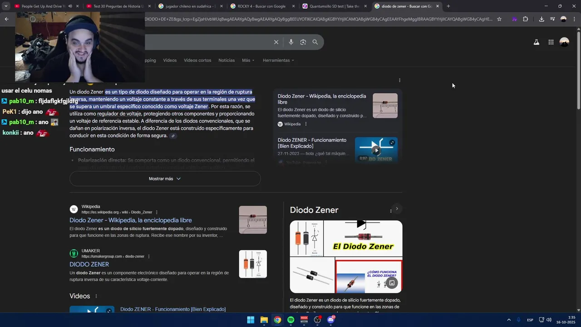Open the image gallery icon on the panel images
Screen dimensions: 581x327
click(x=392, y=283)
